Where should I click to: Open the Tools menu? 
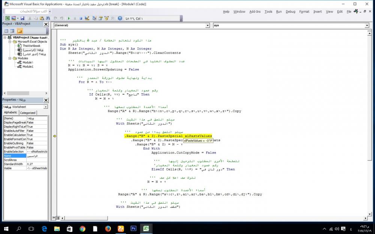pyautogui.click(x=268, y=12)
